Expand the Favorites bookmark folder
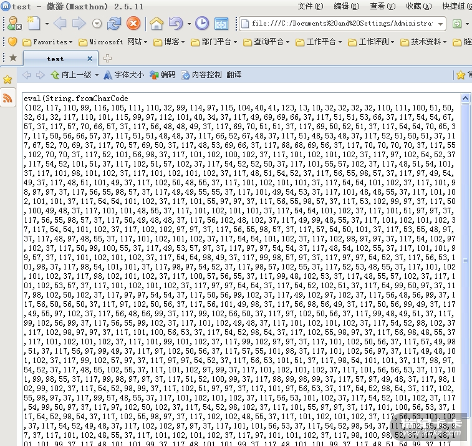472x446 pixels. (x=48, y=42)
